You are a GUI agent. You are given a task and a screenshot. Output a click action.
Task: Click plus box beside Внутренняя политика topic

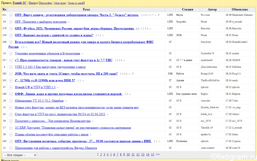(11, 141)
